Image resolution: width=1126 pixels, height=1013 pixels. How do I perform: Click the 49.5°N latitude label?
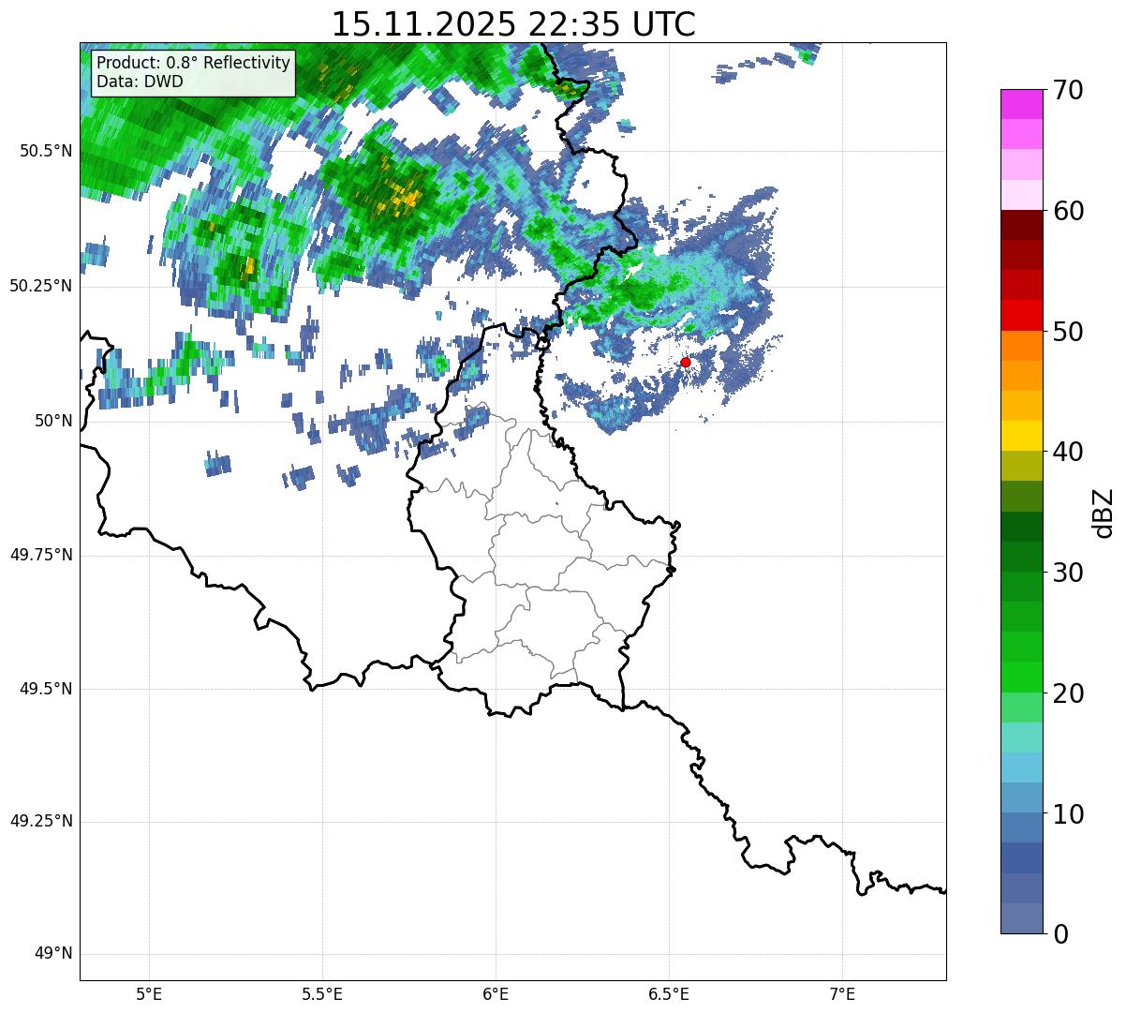tap(46, 689)
